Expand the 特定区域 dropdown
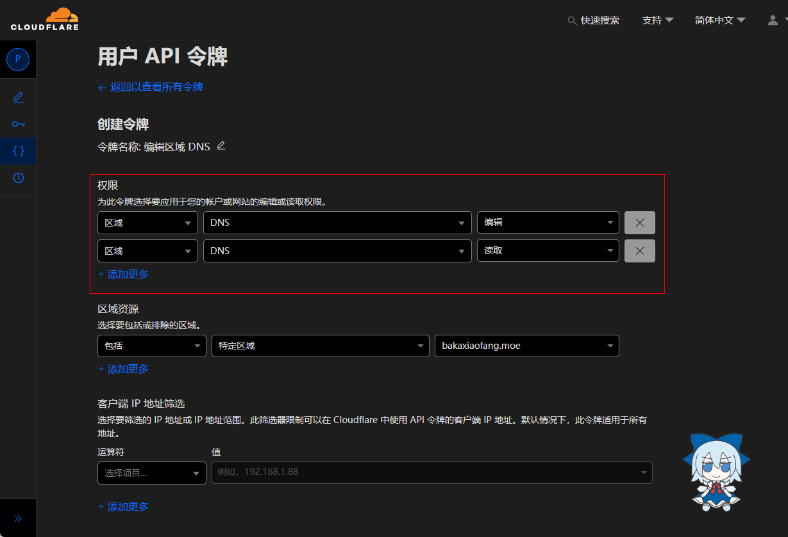This screenshot has width=788, height=537. point(320,346)
